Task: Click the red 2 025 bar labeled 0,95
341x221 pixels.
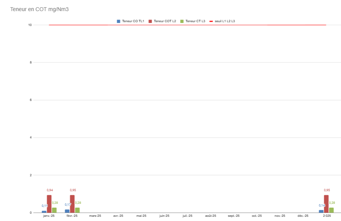Action: 326,204
